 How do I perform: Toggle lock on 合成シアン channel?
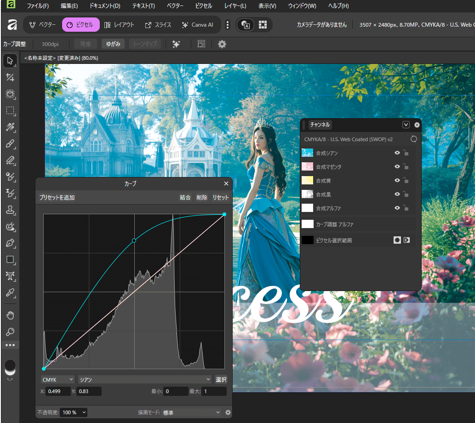click(x=406, y=153)
